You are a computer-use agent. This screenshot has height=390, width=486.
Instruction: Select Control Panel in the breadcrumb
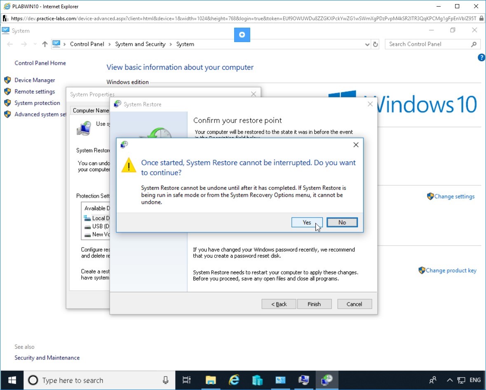pos(87,45)
